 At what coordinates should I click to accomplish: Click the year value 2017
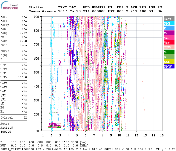[x=62, y=11]
